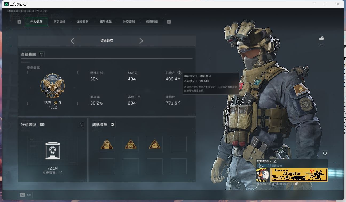
Task: Go to next mode with right chevron
Action: click(x=141, y=41)
